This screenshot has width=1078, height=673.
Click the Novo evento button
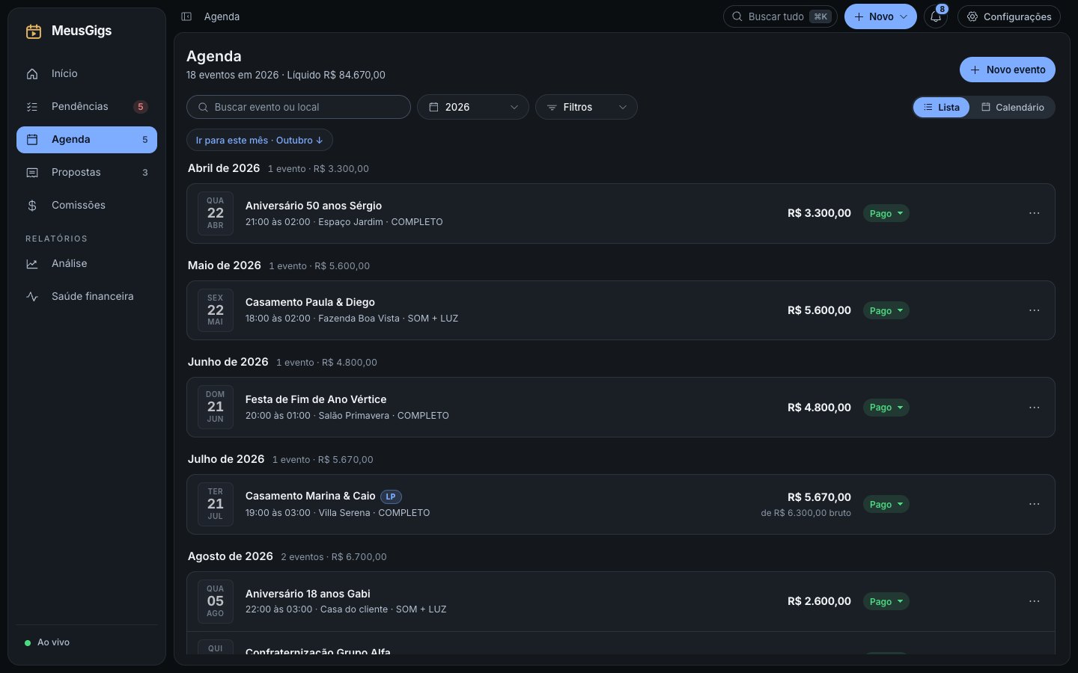coord(1008,70)
